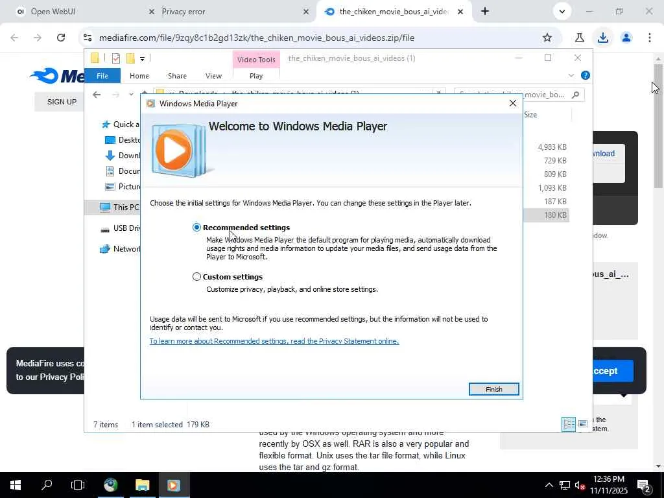Click the Size column header
This screenshot has width=664, height=498.
547,114
